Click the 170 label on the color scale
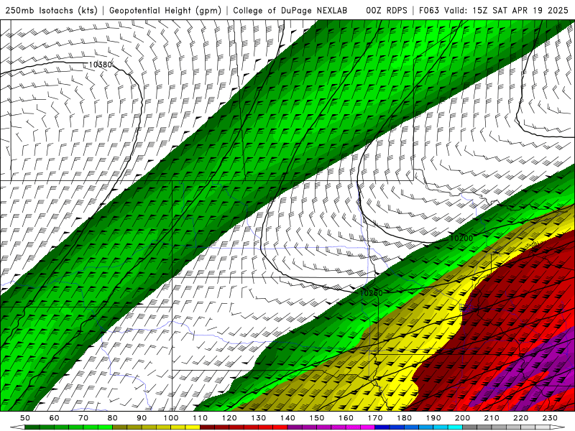Image resolution: width=575 pixels, height=431 pixels. point(375,418)
